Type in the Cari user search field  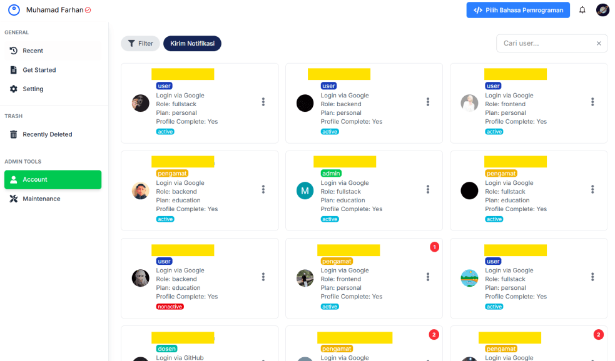[546, 44]
